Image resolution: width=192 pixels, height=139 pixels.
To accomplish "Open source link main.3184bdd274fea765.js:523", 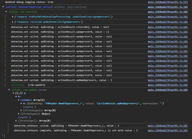I will click(x=168, y=2).
